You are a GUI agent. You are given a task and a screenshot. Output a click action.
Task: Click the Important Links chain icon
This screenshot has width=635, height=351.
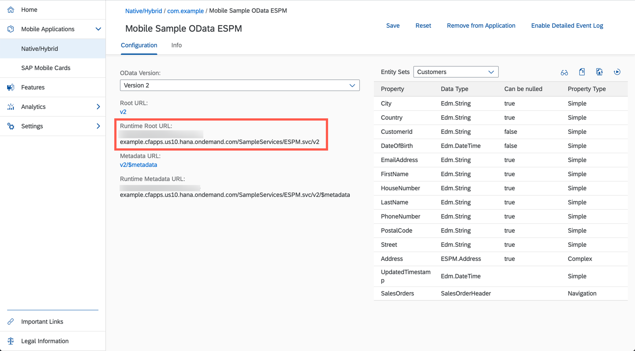(x=11, y=322)
